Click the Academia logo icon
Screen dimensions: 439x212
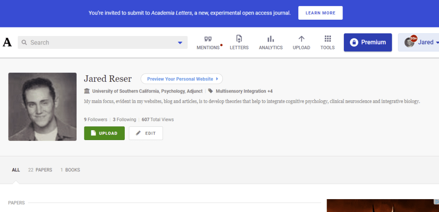pos(7,42)
